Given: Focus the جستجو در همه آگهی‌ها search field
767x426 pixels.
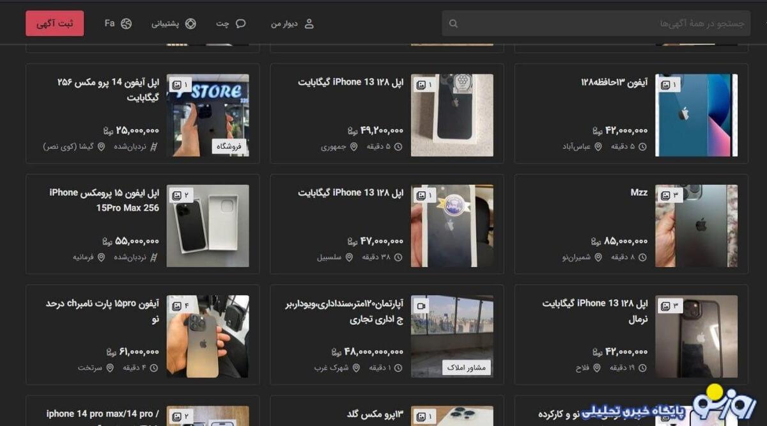Looking at the screenshot, I should pyautogui.click(x=596, y=24).
